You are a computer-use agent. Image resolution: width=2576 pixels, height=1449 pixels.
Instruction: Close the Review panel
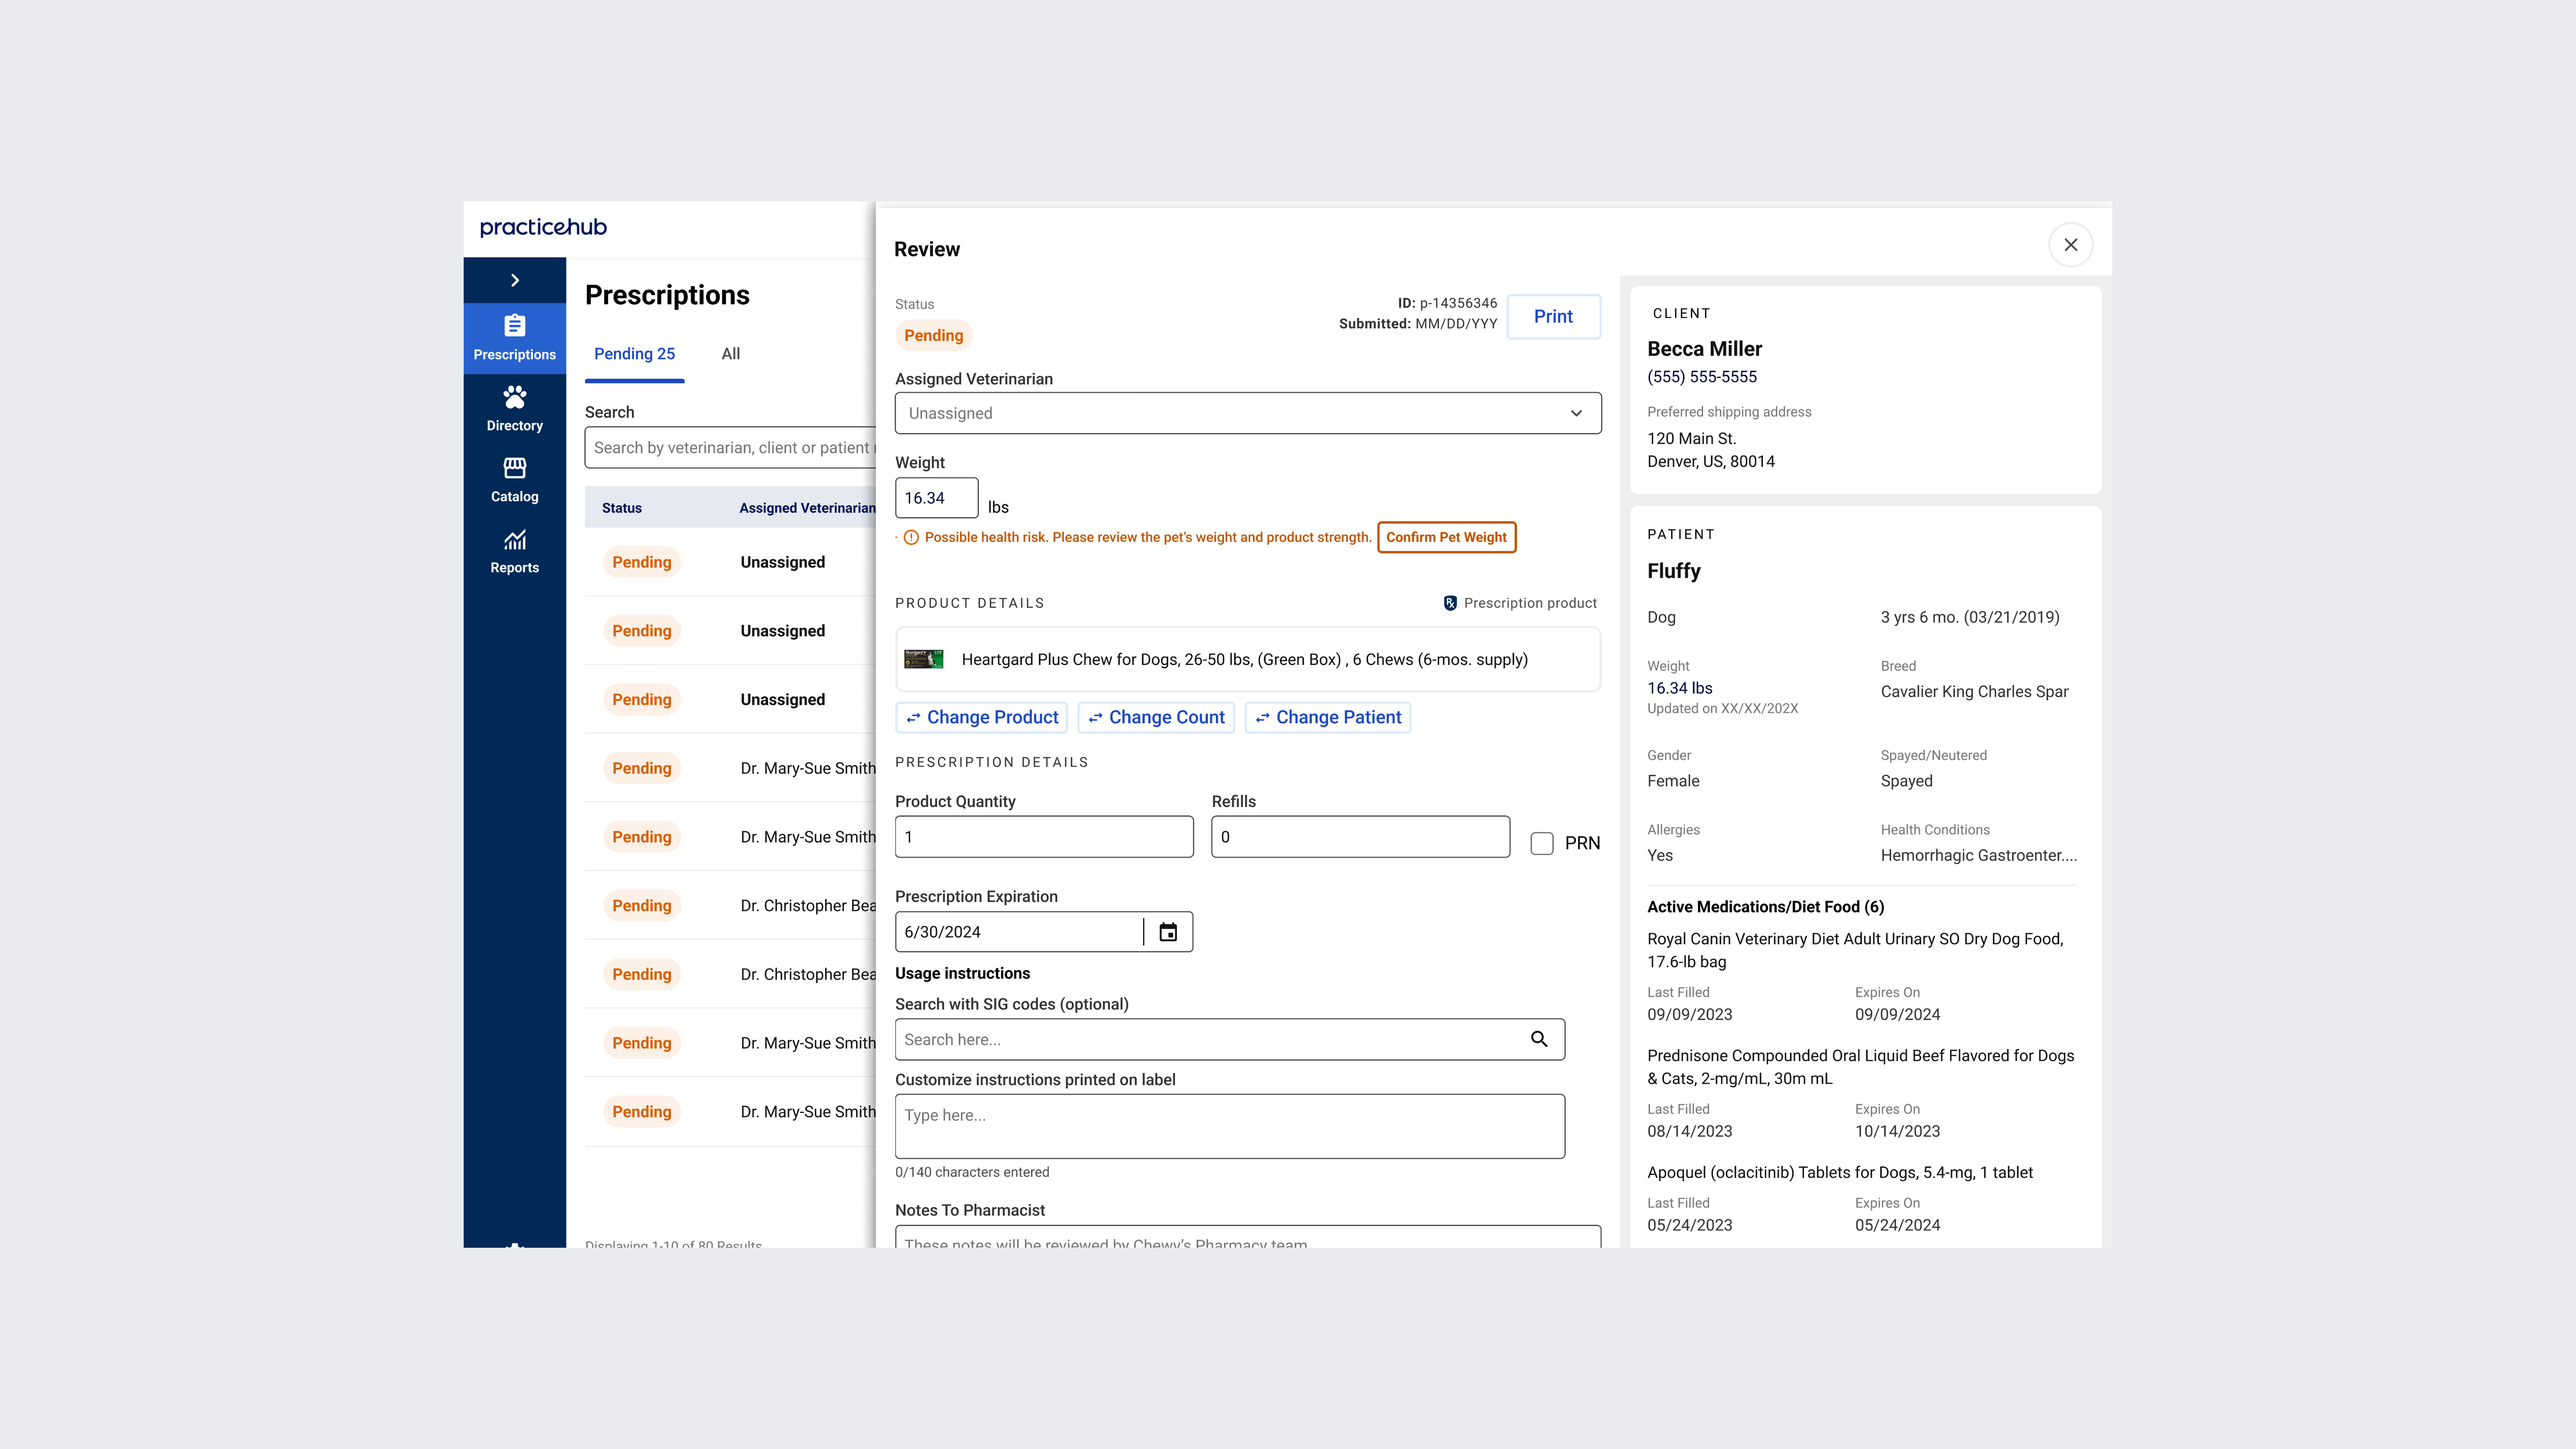pyautogui.click(x=2070, y=245)
